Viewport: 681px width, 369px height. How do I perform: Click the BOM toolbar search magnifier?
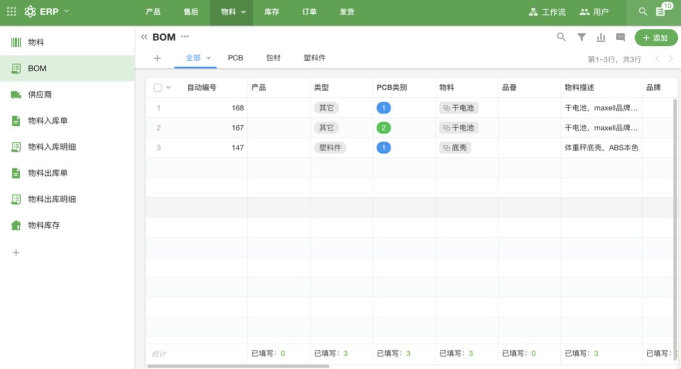point(561,38)
